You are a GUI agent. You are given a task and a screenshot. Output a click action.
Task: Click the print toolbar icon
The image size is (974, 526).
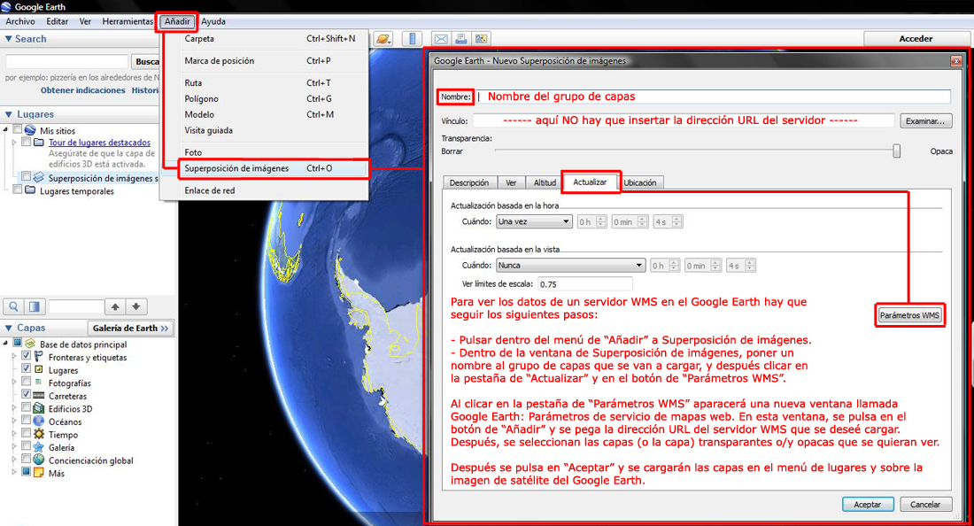[461, 38]
